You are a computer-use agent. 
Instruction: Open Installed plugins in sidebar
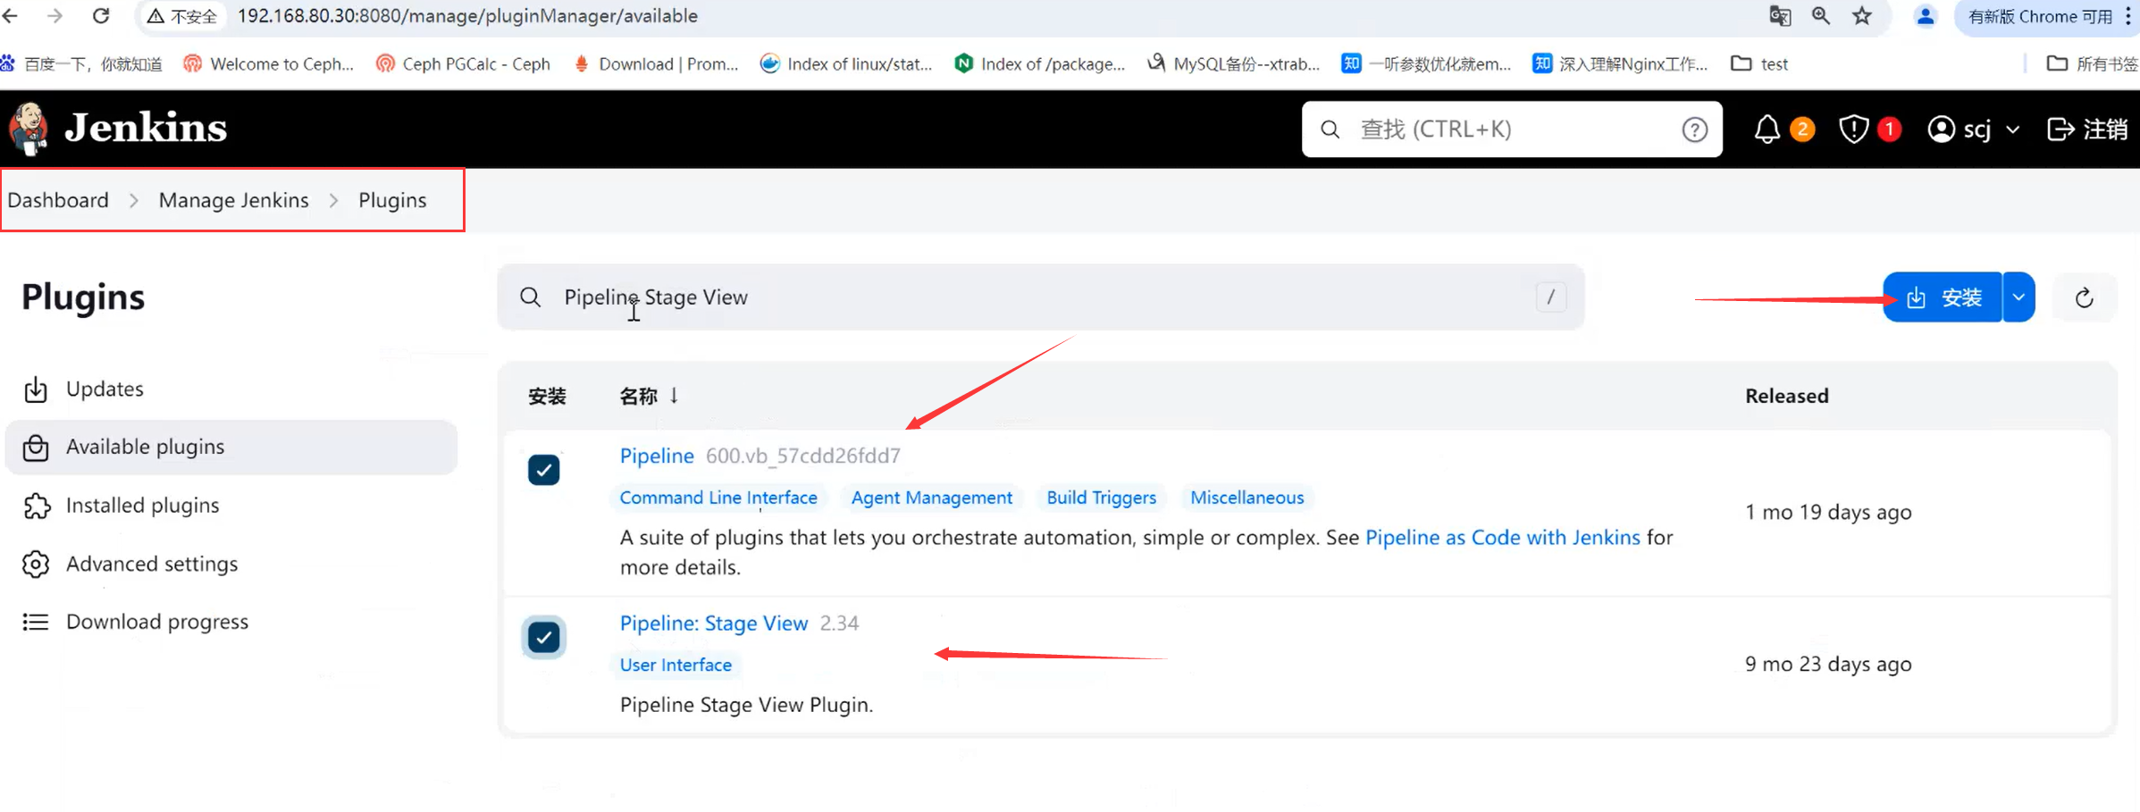[x=231, y=506]
